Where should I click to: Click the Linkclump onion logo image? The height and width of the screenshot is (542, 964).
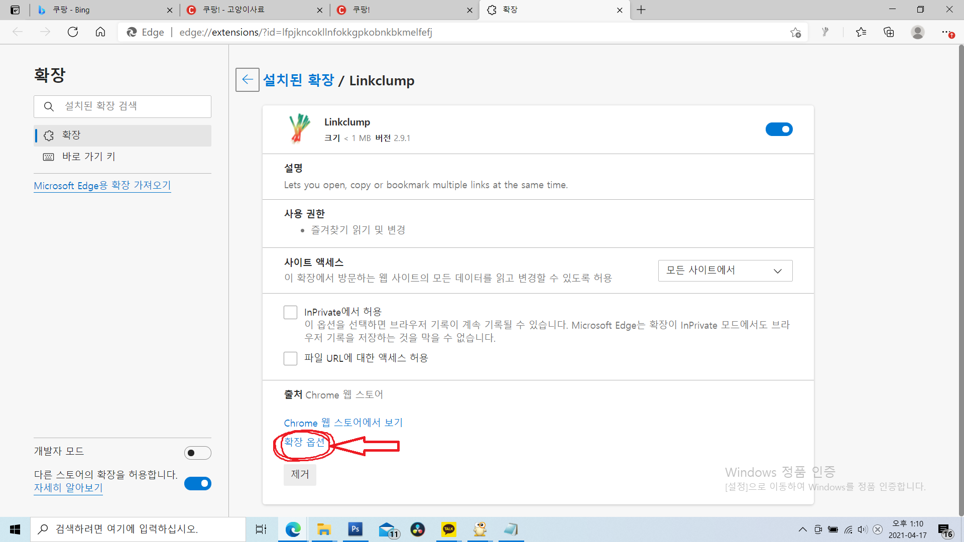[299, 128]
